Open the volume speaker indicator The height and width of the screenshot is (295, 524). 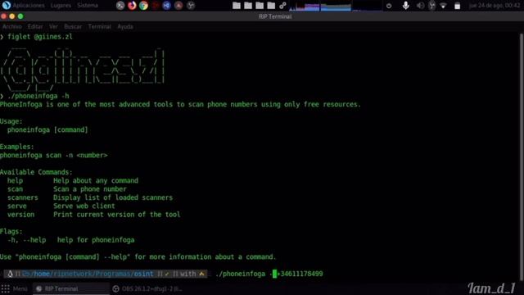click(x=420, y=6)
